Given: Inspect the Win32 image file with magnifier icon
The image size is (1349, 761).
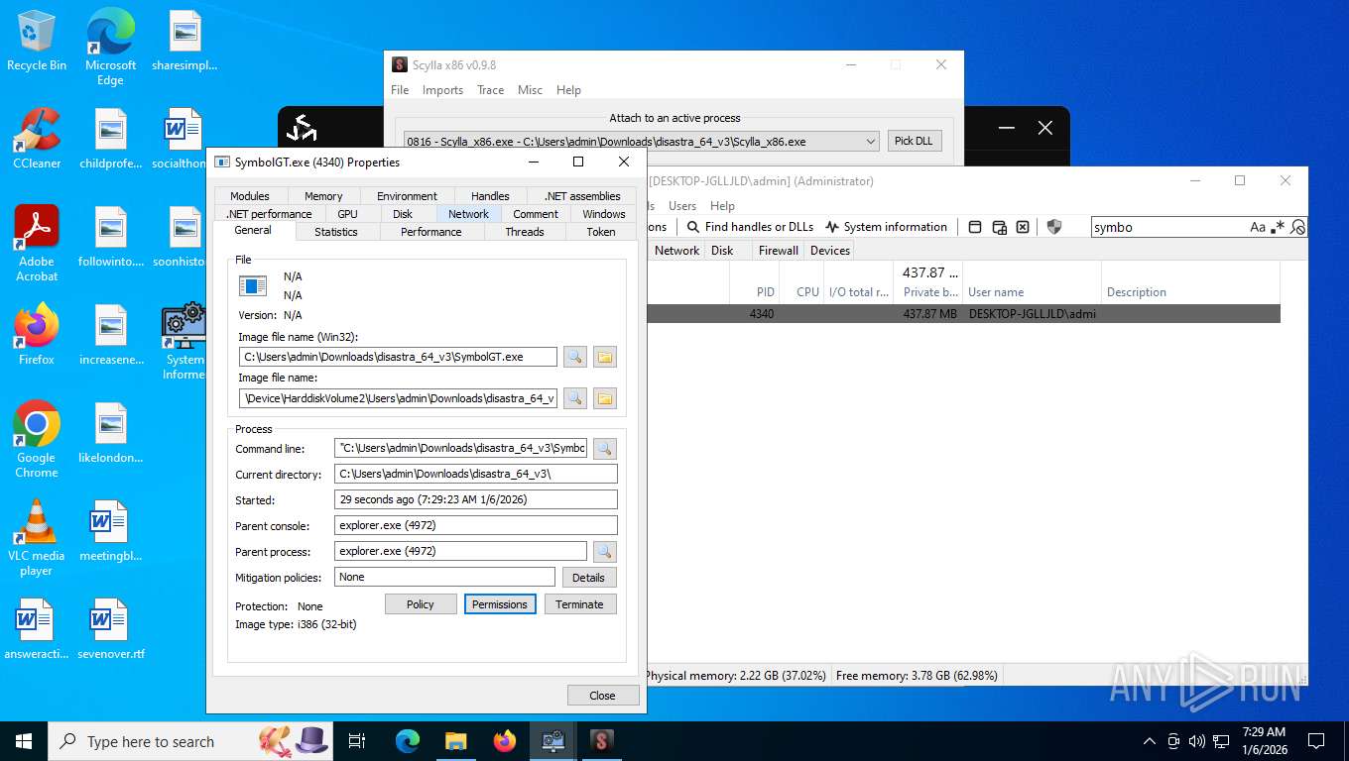Looking at the screenshot, I should (575, 357).
